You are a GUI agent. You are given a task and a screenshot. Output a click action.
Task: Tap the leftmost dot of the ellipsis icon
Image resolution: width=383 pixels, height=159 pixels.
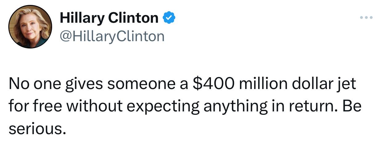point(362,17)
